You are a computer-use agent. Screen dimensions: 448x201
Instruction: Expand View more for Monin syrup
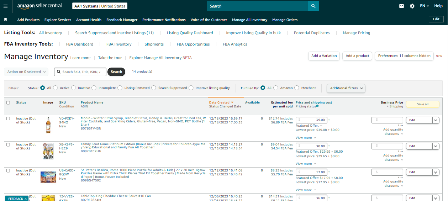tap(306, 138)
